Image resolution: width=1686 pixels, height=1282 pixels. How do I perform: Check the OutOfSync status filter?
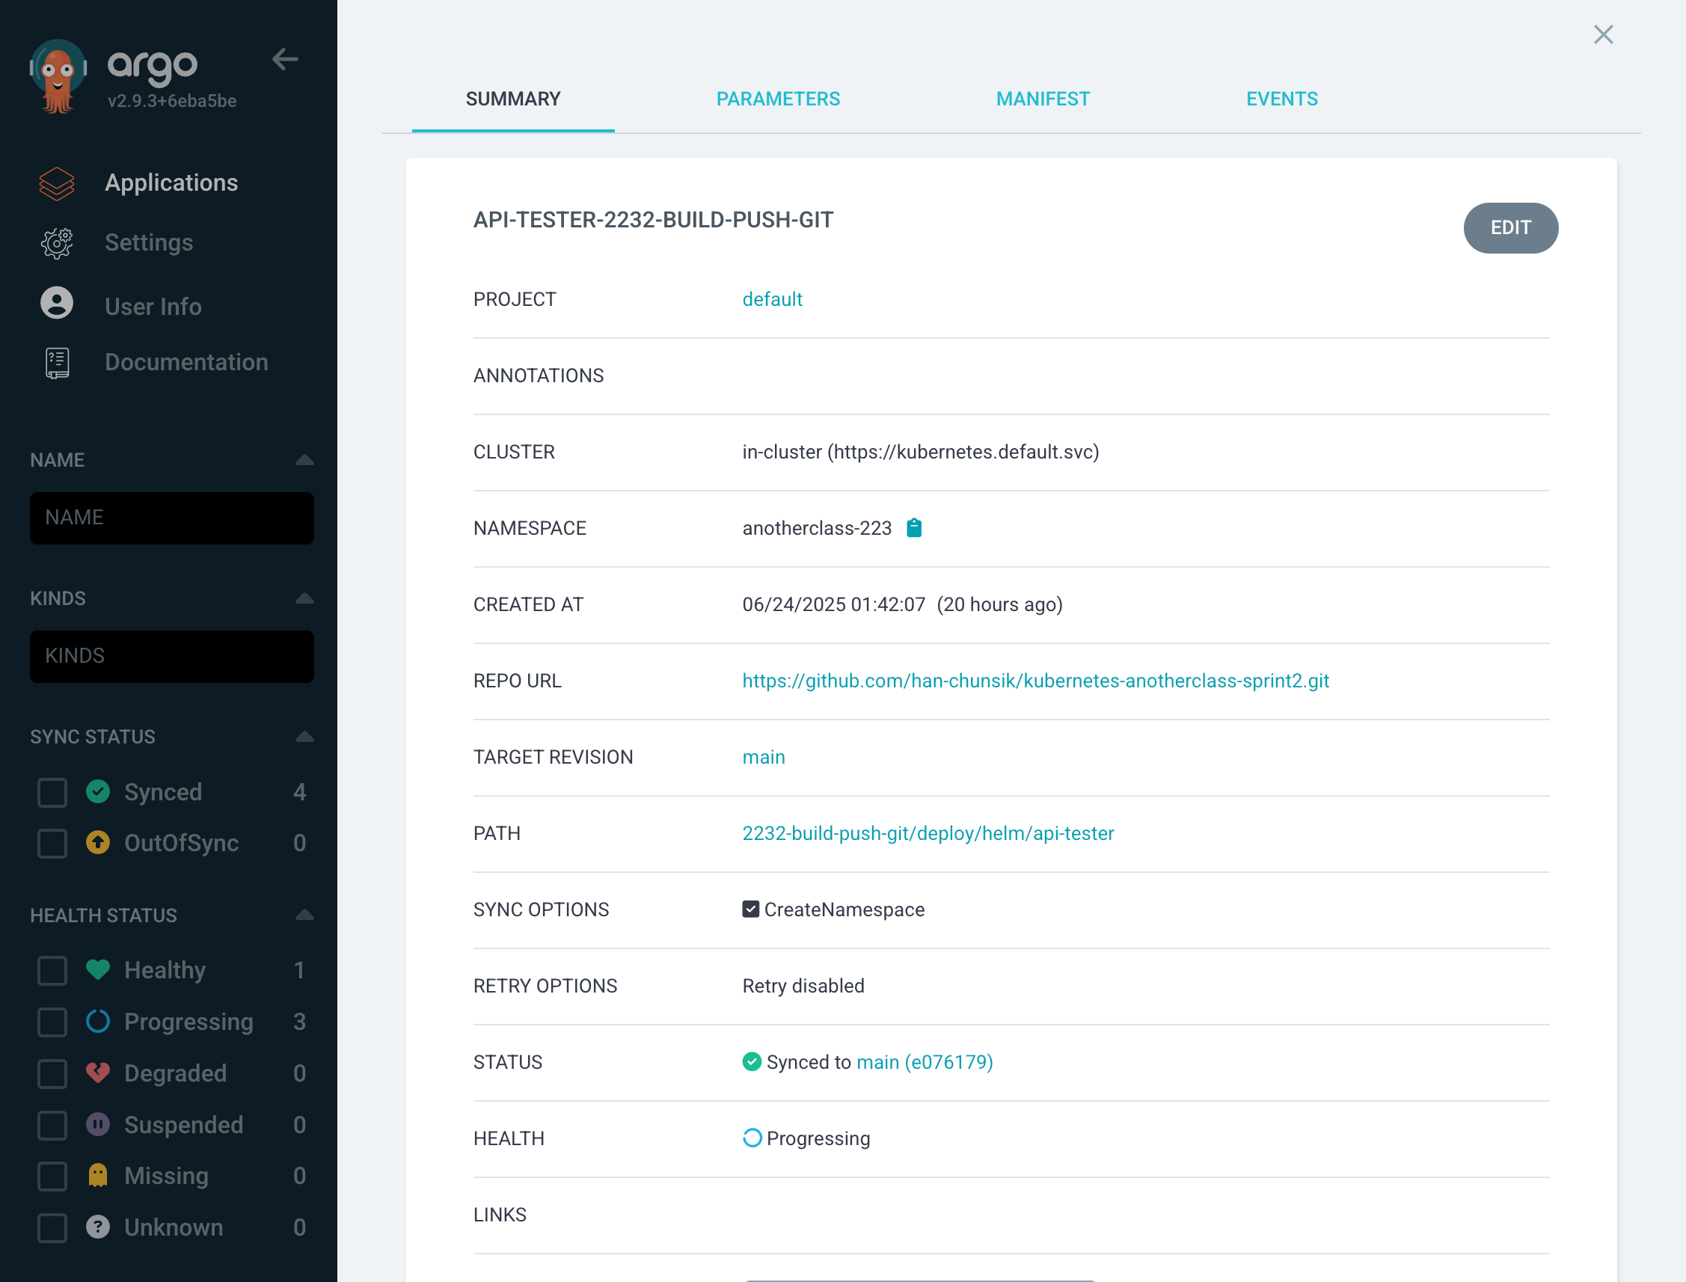(52, 843)
